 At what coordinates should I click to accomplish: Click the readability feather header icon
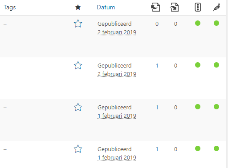click(216, 7)
